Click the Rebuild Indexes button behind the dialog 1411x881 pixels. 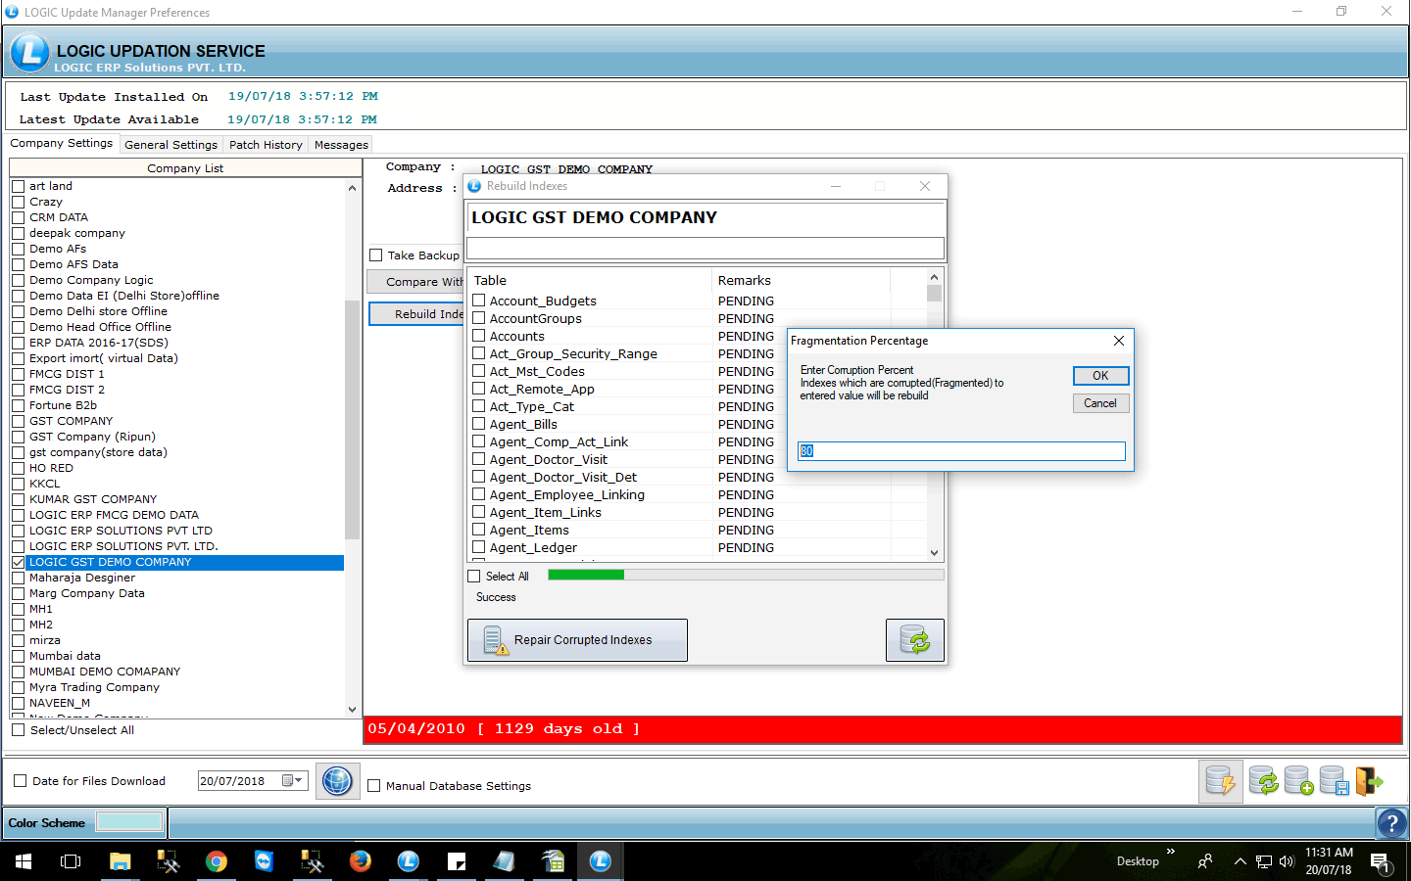click(x=416, y=314)
